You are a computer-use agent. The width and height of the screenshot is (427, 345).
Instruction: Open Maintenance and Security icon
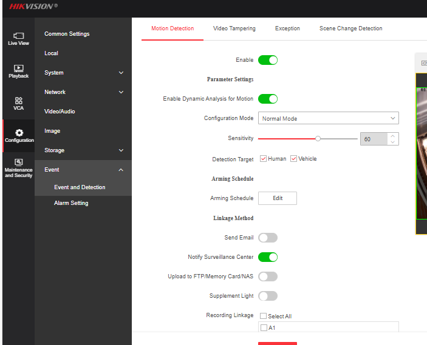coord(18,168)
